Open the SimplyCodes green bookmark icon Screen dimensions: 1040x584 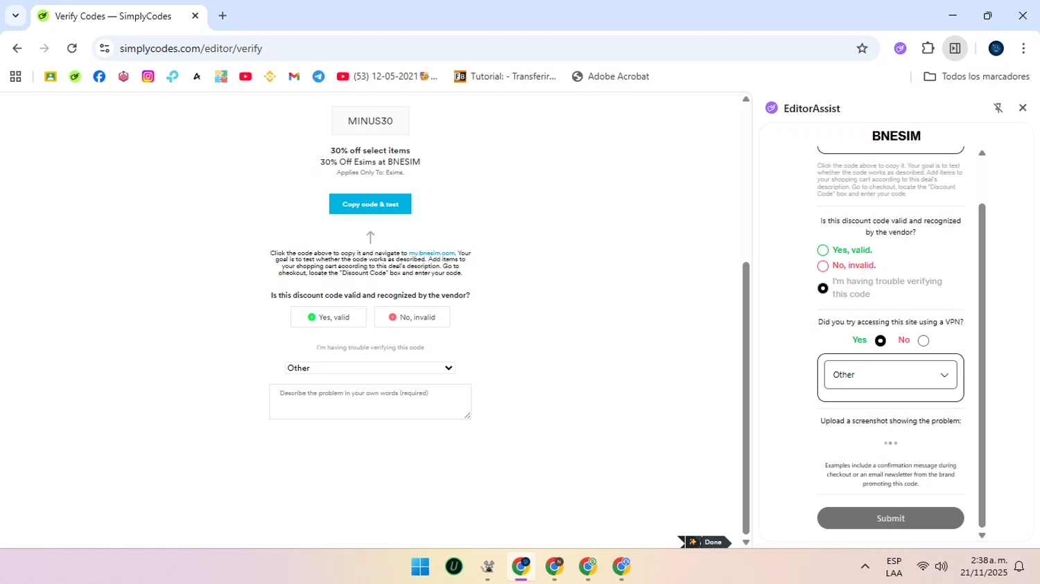[75, 76]
